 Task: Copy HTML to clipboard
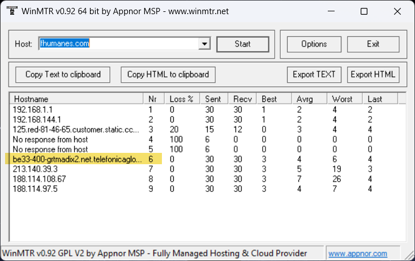[x=168, y=74]
